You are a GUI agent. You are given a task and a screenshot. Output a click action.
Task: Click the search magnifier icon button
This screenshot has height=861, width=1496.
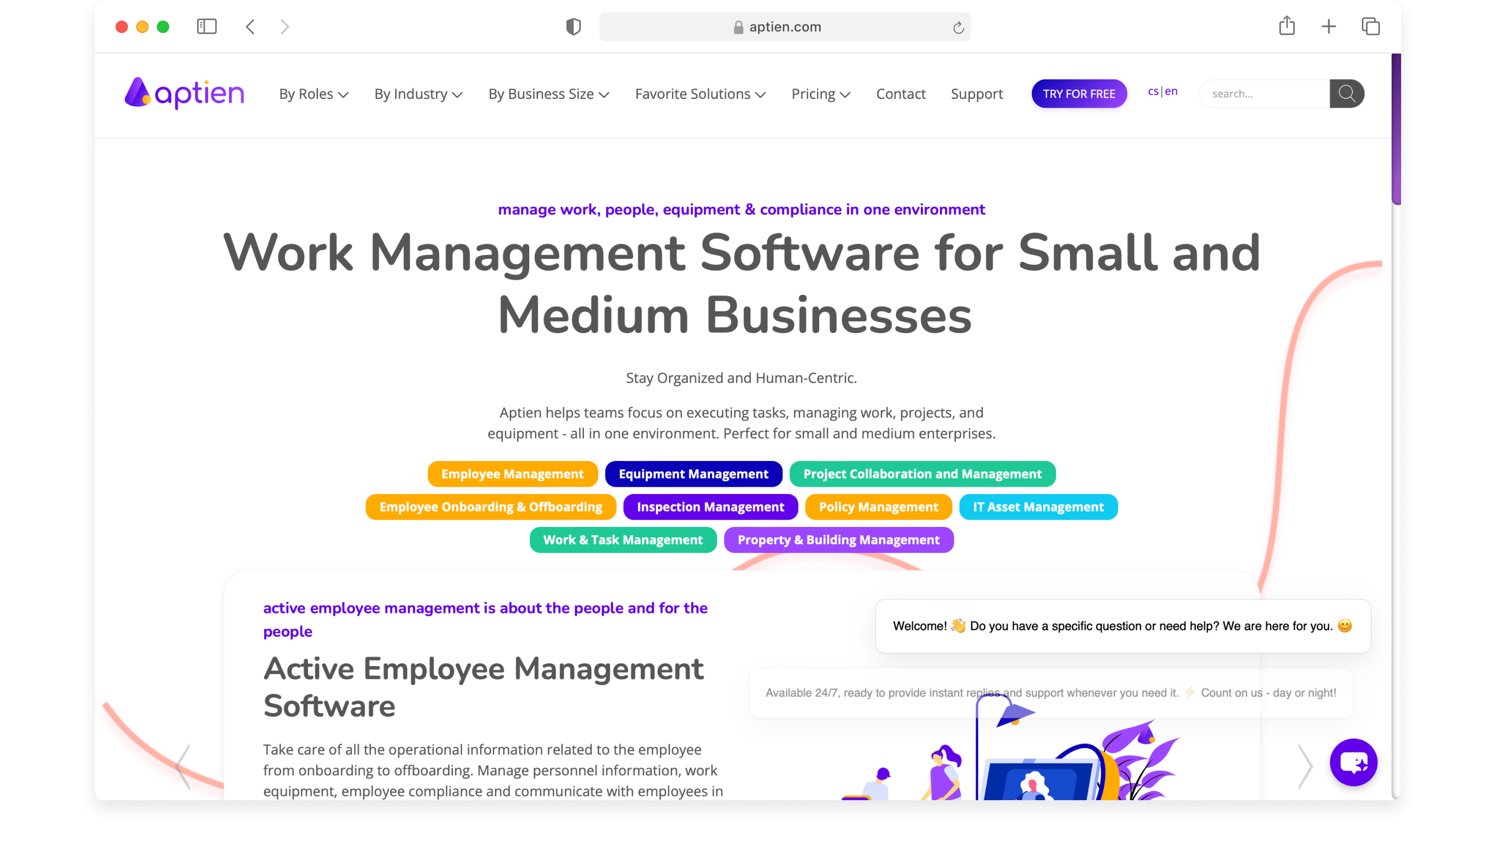coord(1346,93)
